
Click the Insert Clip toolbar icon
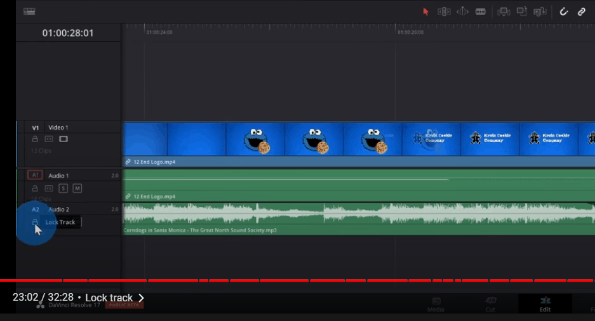coord(504,12)
